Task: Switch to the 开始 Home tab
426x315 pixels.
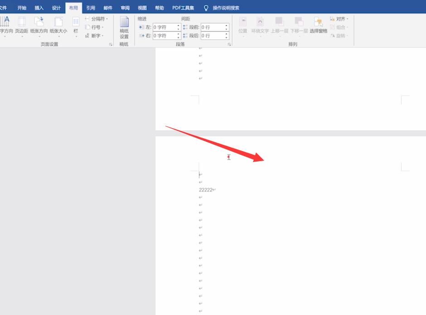Action: pos(22,8)
